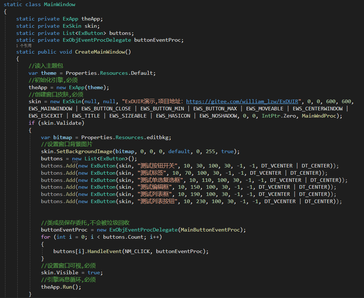Screen dimensions: 364x298
Task: Click Validate in the if condition
Action: click(x=70, y=123)
